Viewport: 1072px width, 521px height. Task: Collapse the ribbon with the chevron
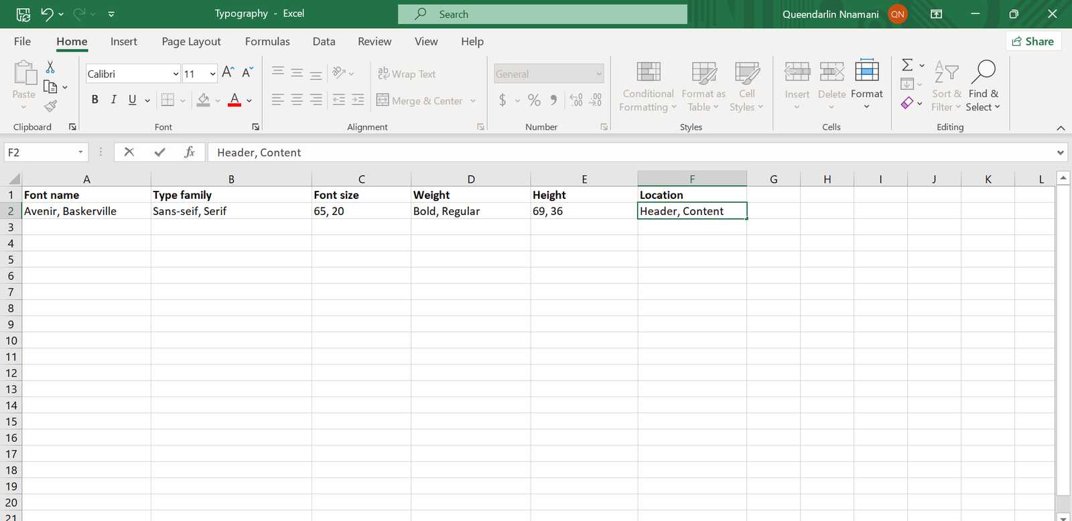(x=1061, y=127)
